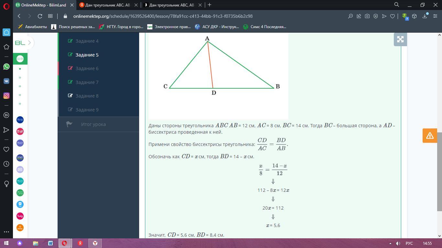This screenshot has height=248, width=442.
Task: Open 'Симс 4 Последняя...' bookmark
Action: [x=264, y=27]
